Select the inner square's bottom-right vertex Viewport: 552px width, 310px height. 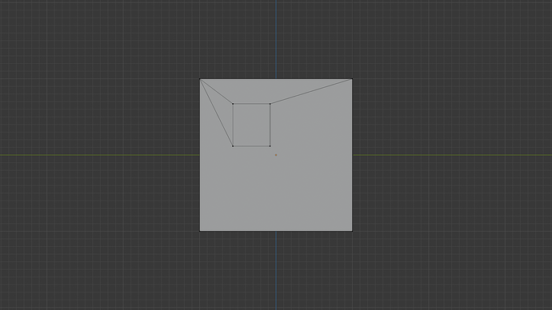point(270,146)
